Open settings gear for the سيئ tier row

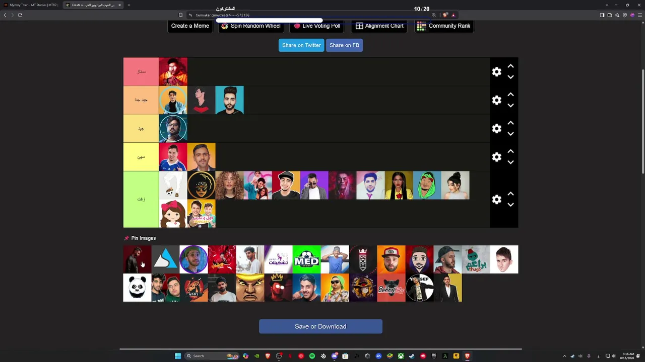(497, 157)
